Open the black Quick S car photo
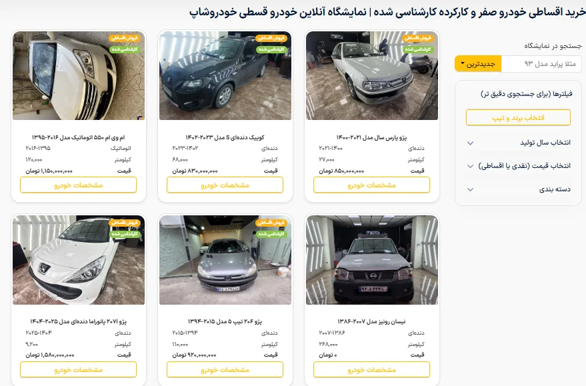 (x=225, y=75)
